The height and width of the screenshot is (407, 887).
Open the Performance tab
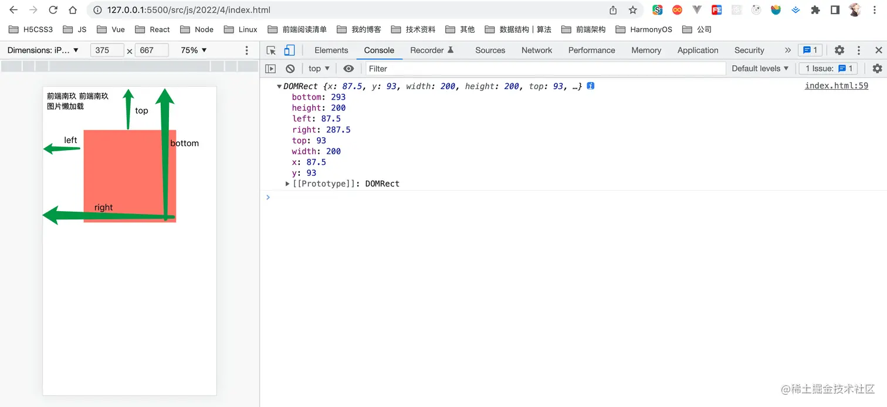coord(591,50)
